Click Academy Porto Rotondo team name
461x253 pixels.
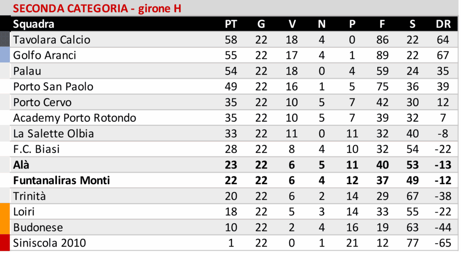pos(75,118)
